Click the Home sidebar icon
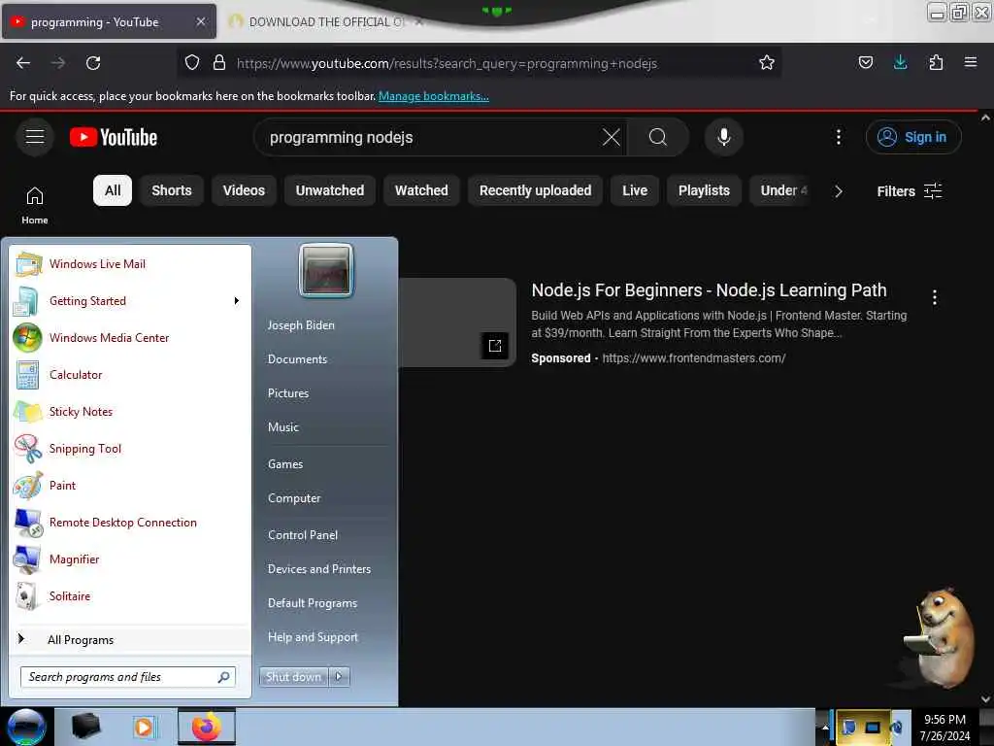 (35, 205)
